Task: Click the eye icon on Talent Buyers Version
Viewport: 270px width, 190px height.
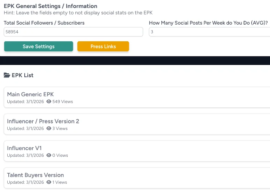Action: (x=49, y=182)
